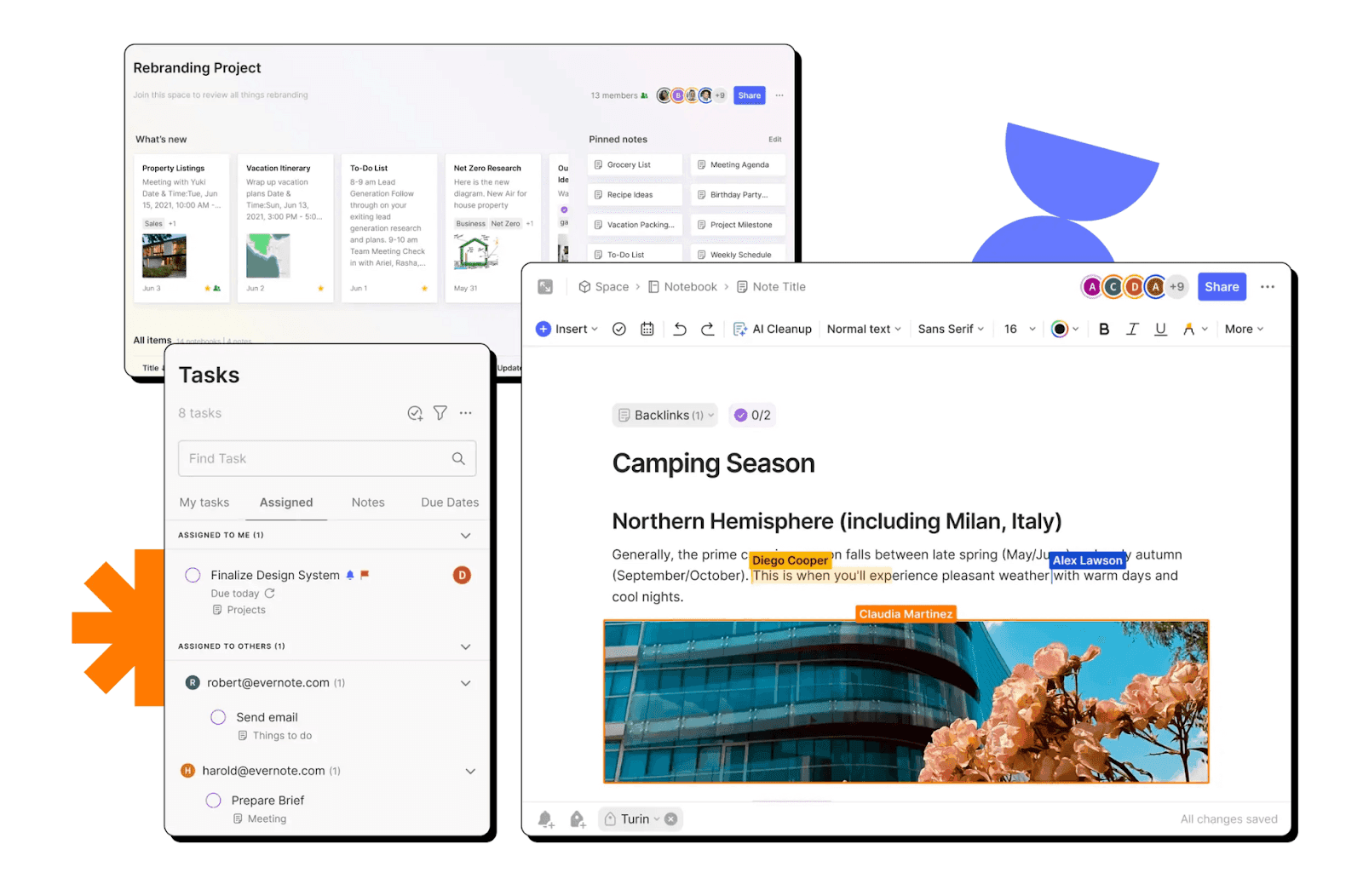1363x890 pixels.
Task: Open the Due Dates tab
Action: click(449, 502)
